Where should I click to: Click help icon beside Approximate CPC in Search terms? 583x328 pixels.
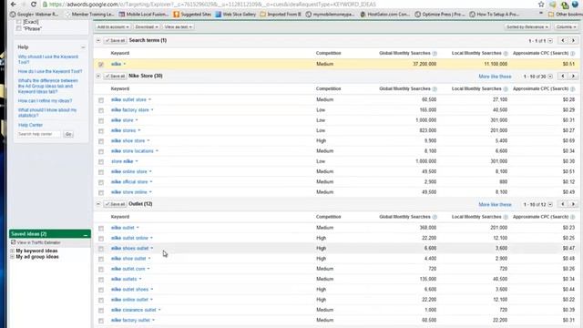pos(573,54)
